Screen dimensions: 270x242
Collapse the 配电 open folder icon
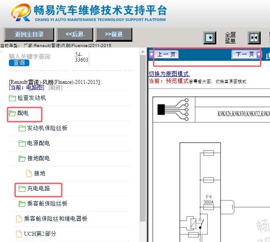click(12, 113)
